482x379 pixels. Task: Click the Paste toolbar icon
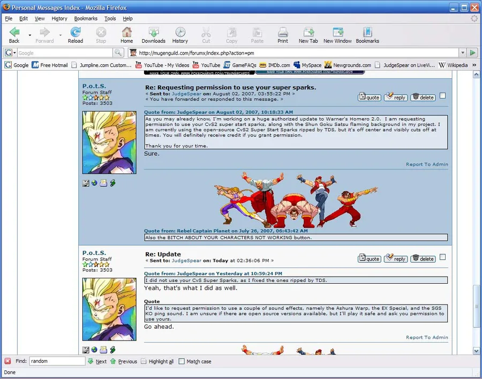click(x=257, y=35)
